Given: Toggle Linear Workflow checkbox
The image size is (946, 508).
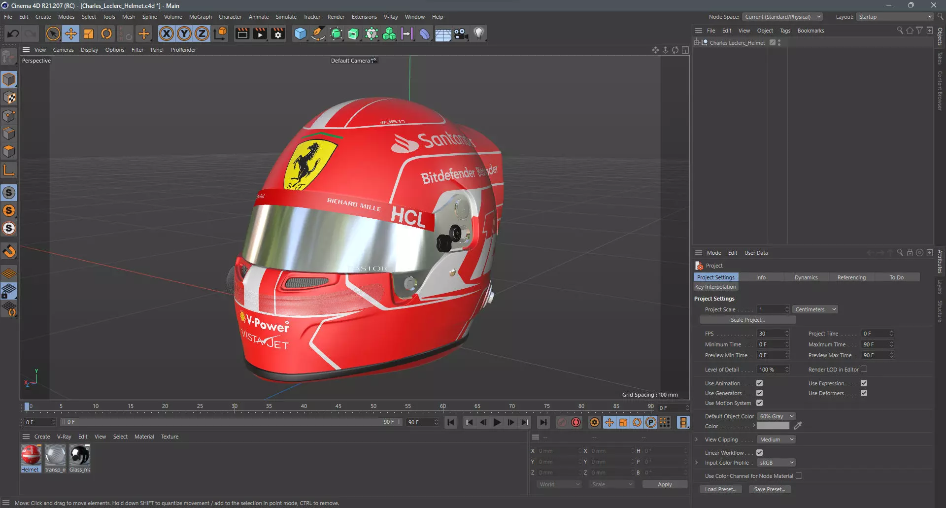Looking at the screenshot, I should point(759,453).
